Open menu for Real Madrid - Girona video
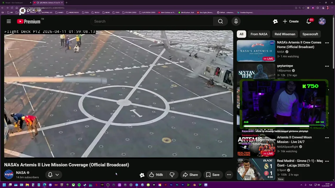The width and height of the screenshot is (335, 188). point(327,161)
